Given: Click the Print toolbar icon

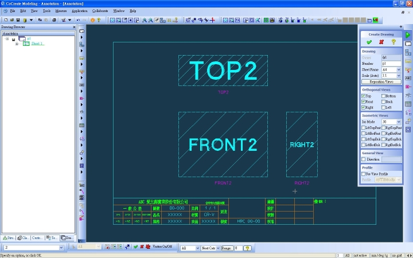Looking at the screenshot, I should click(54, 20).
